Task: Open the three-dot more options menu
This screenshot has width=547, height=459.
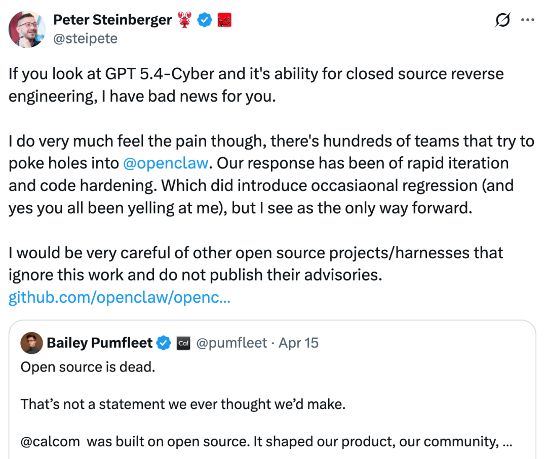Action: (x=528, y=21)
